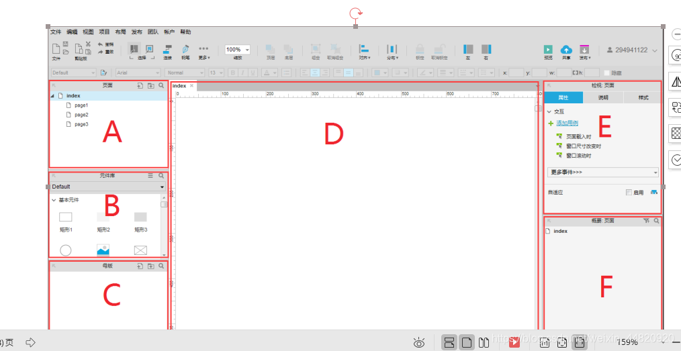Click search icon in Pages panel
The image size is (681, 351).
[x=161, y=86]
